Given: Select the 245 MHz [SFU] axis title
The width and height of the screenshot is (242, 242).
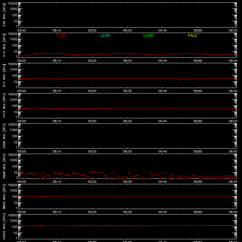Looking at the screenshot, I should coord(4,15).
